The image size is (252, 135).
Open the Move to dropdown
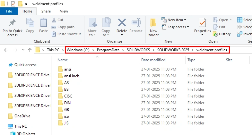coord(92,27)
